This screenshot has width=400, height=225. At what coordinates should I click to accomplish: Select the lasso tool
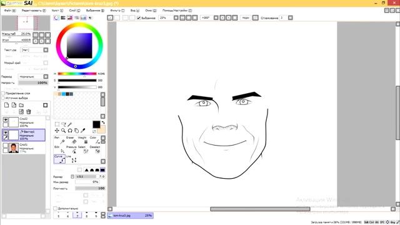pyautogui.click(x=64, y=124)
